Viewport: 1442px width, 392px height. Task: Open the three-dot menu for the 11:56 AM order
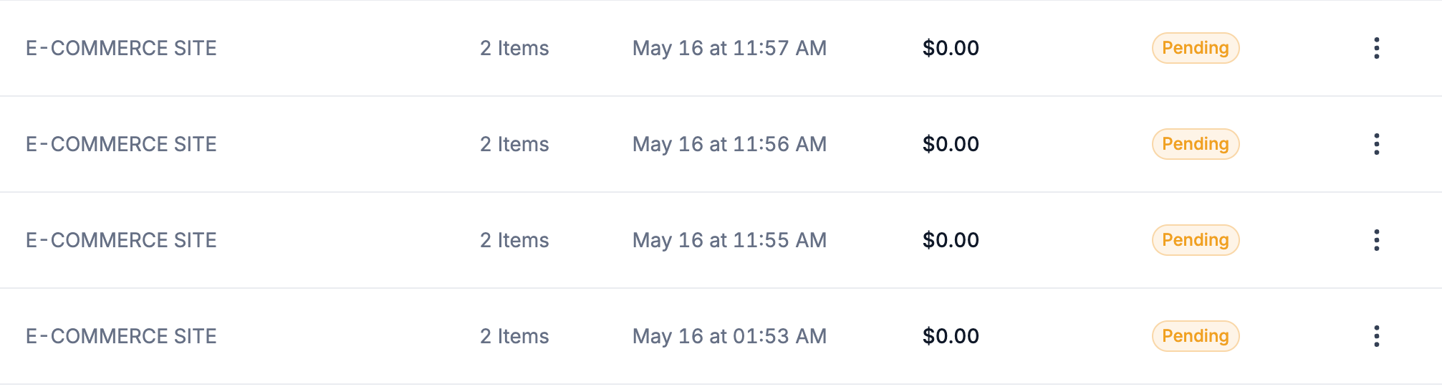coord(1376,144)
